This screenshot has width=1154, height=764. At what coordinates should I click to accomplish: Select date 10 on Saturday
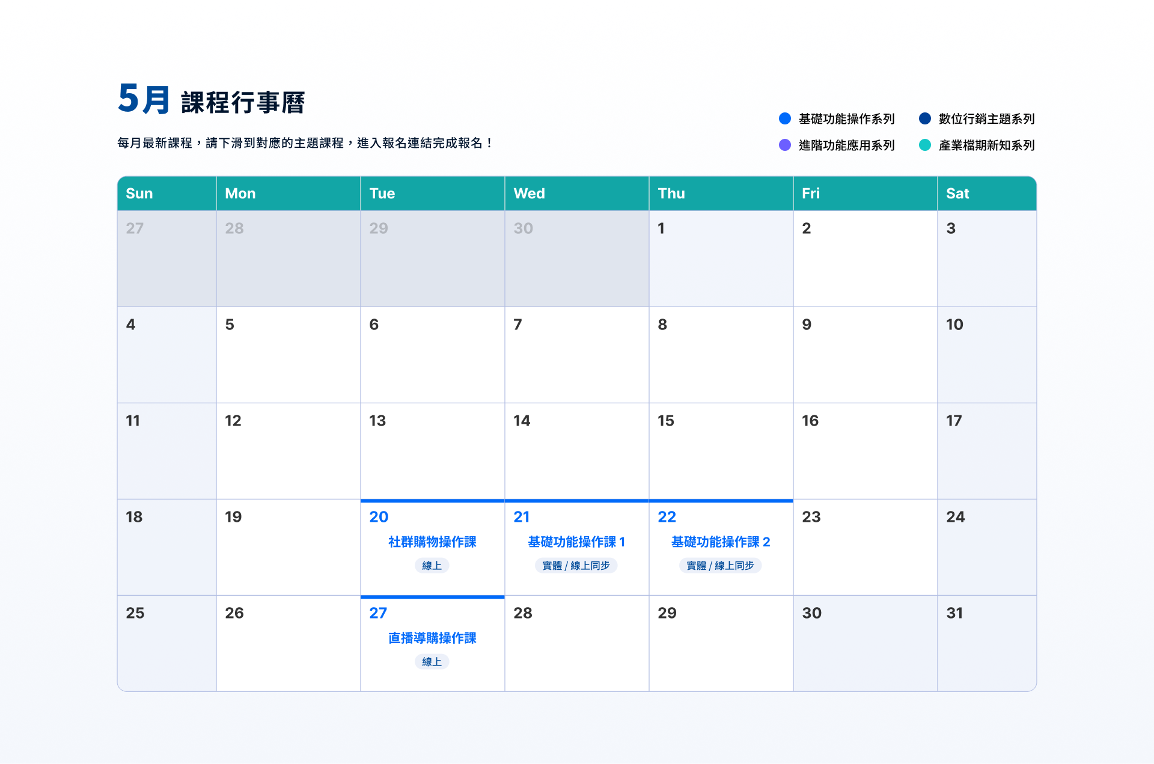pyautogui.click(x=954, y=325)
